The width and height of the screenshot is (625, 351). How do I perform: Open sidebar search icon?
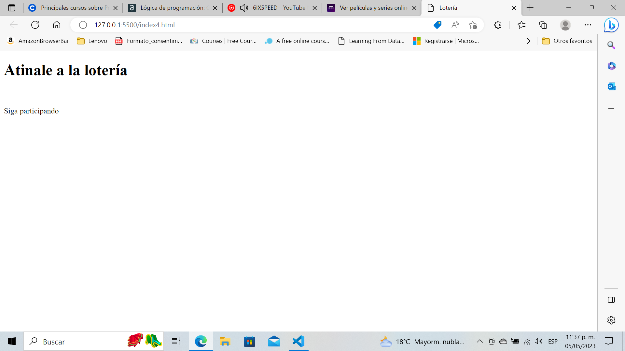click(611, 45)
